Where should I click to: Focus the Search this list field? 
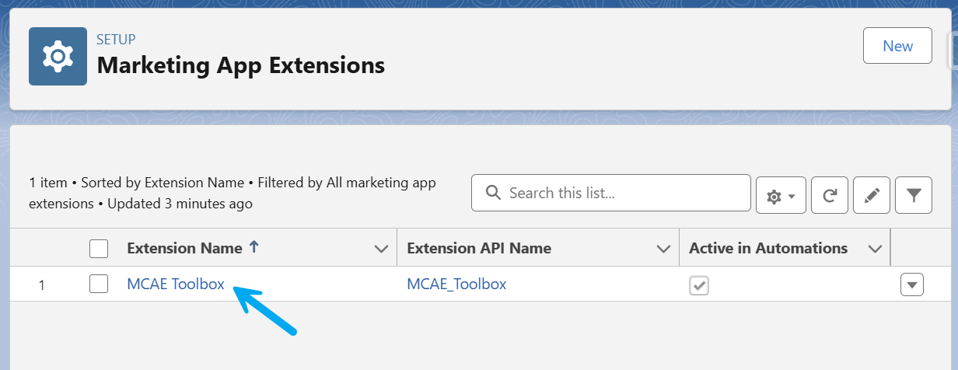click(611, 193)
